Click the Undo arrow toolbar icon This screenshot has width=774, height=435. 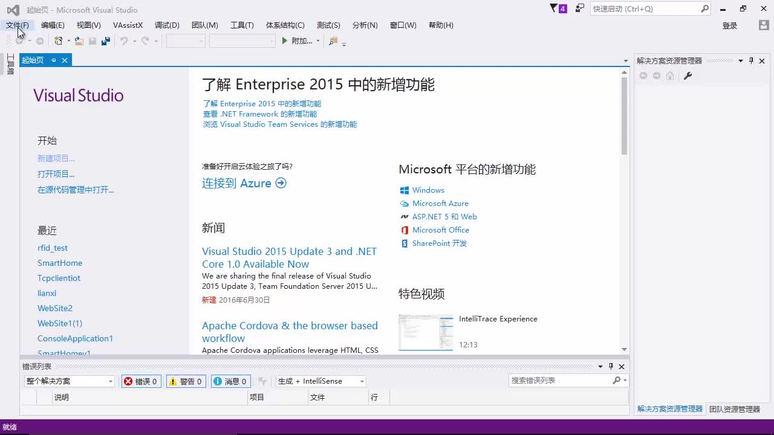(x=124, y=41)
